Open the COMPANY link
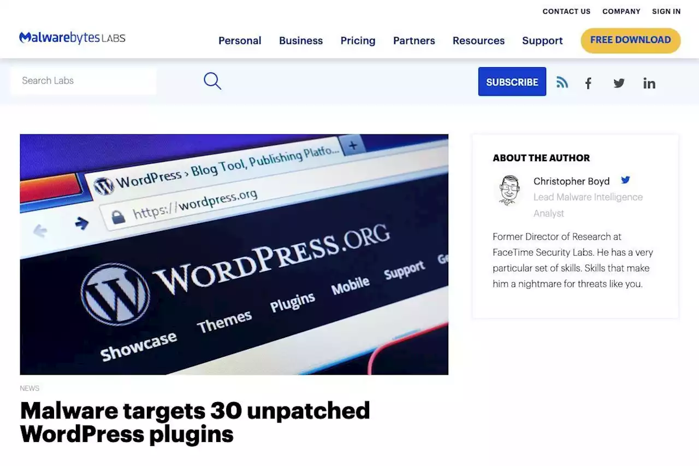699x466 pixels. (621, 11)
